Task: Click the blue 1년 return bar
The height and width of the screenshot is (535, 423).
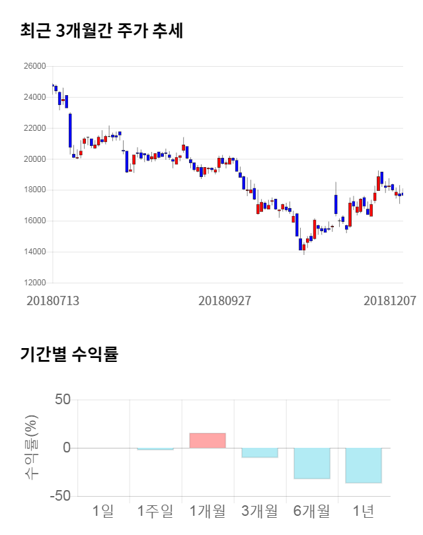Action: pos(364,465)
